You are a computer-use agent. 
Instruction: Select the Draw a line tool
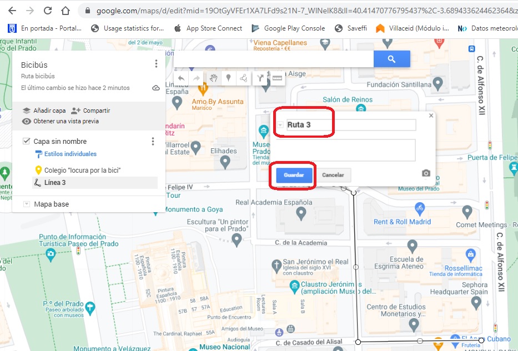(244, 79)
